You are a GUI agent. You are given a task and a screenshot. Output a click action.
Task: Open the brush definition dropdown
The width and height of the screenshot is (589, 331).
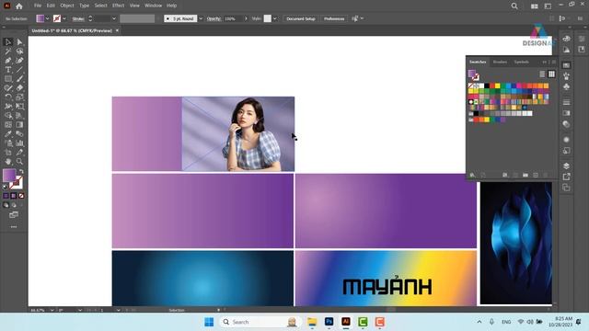click(x=201, y=18)
